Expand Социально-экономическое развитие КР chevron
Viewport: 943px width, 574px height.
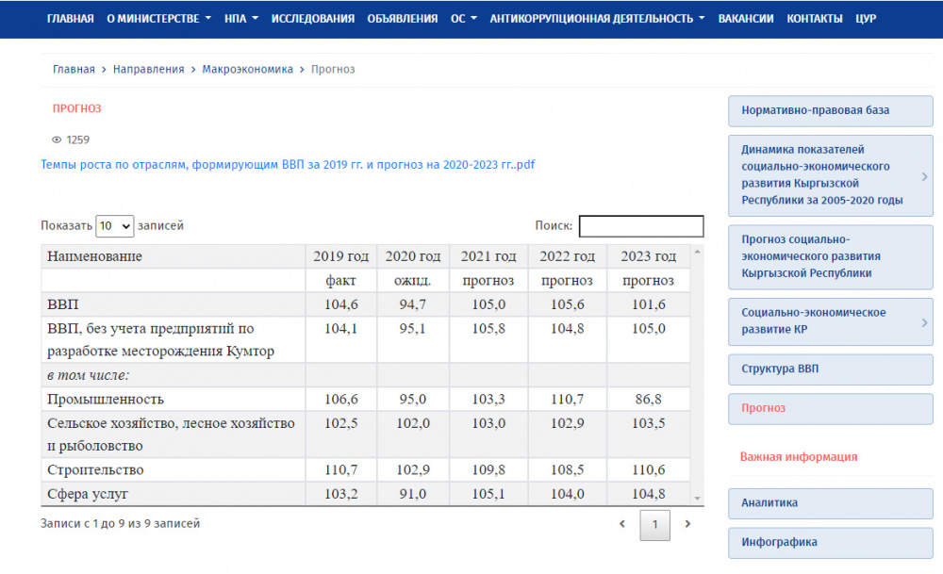924,321
